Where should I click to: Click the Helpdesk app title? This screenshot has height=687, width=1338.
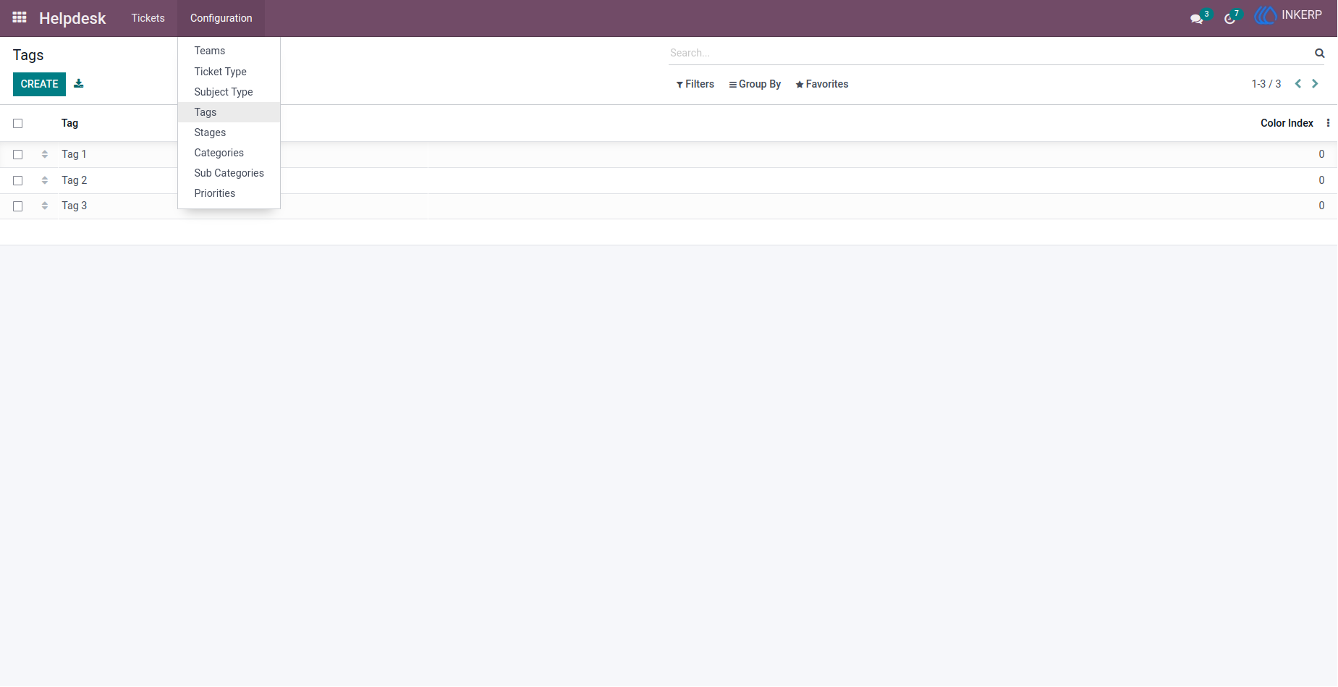pos(72,18)
